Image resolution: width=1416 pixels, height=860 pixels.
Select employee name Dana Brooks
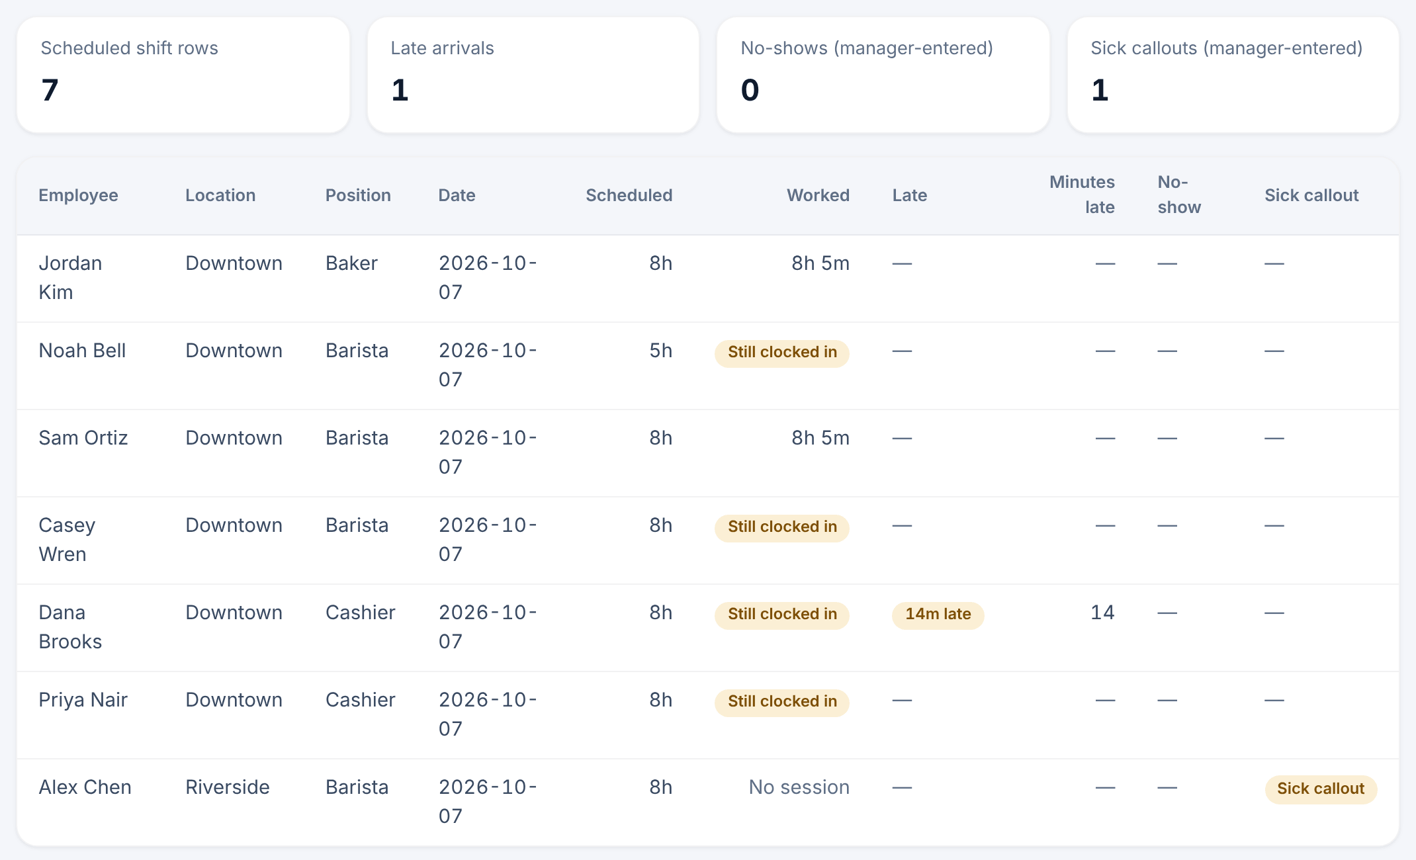[70, 627]
